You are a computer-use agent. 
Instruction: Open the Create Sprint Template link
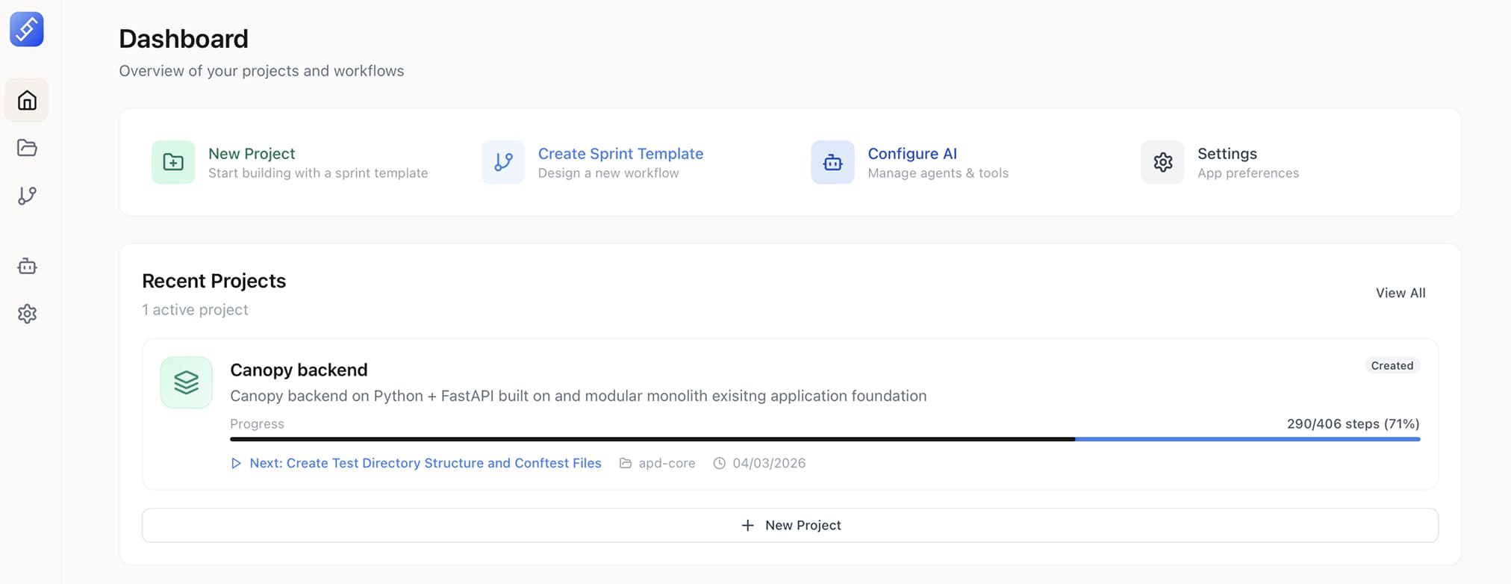pyautogui.click(x=620, y=154)
